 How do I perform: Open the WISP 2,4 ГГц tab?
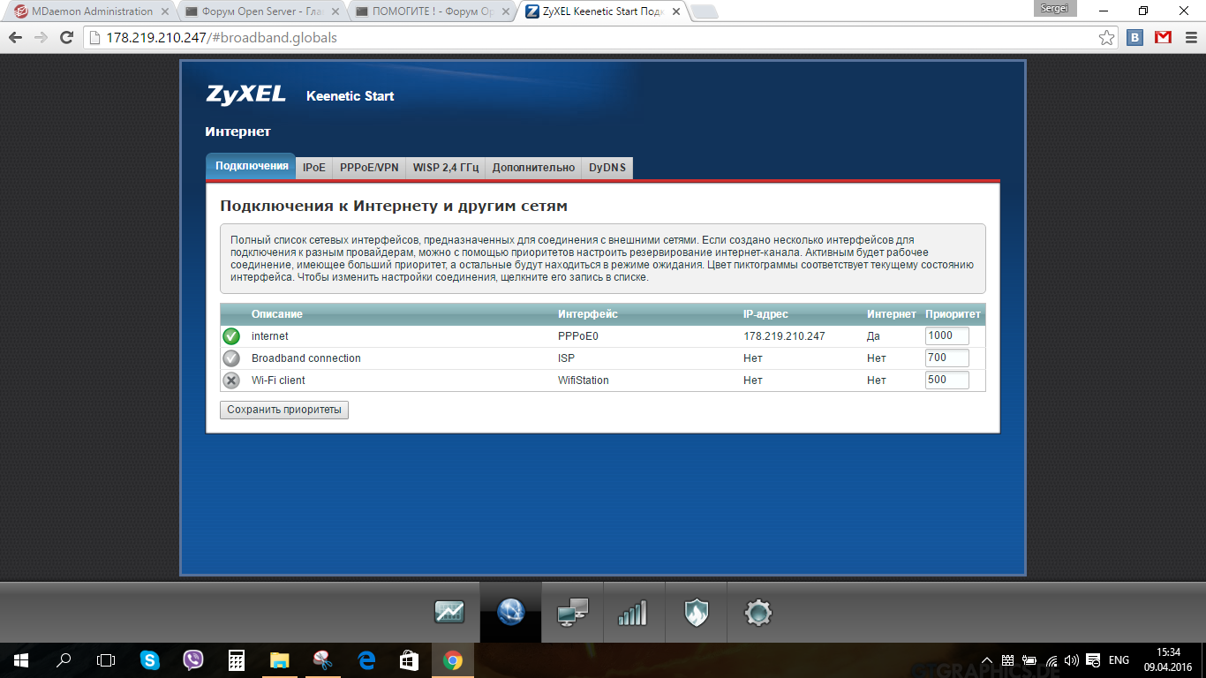point(445,167)
